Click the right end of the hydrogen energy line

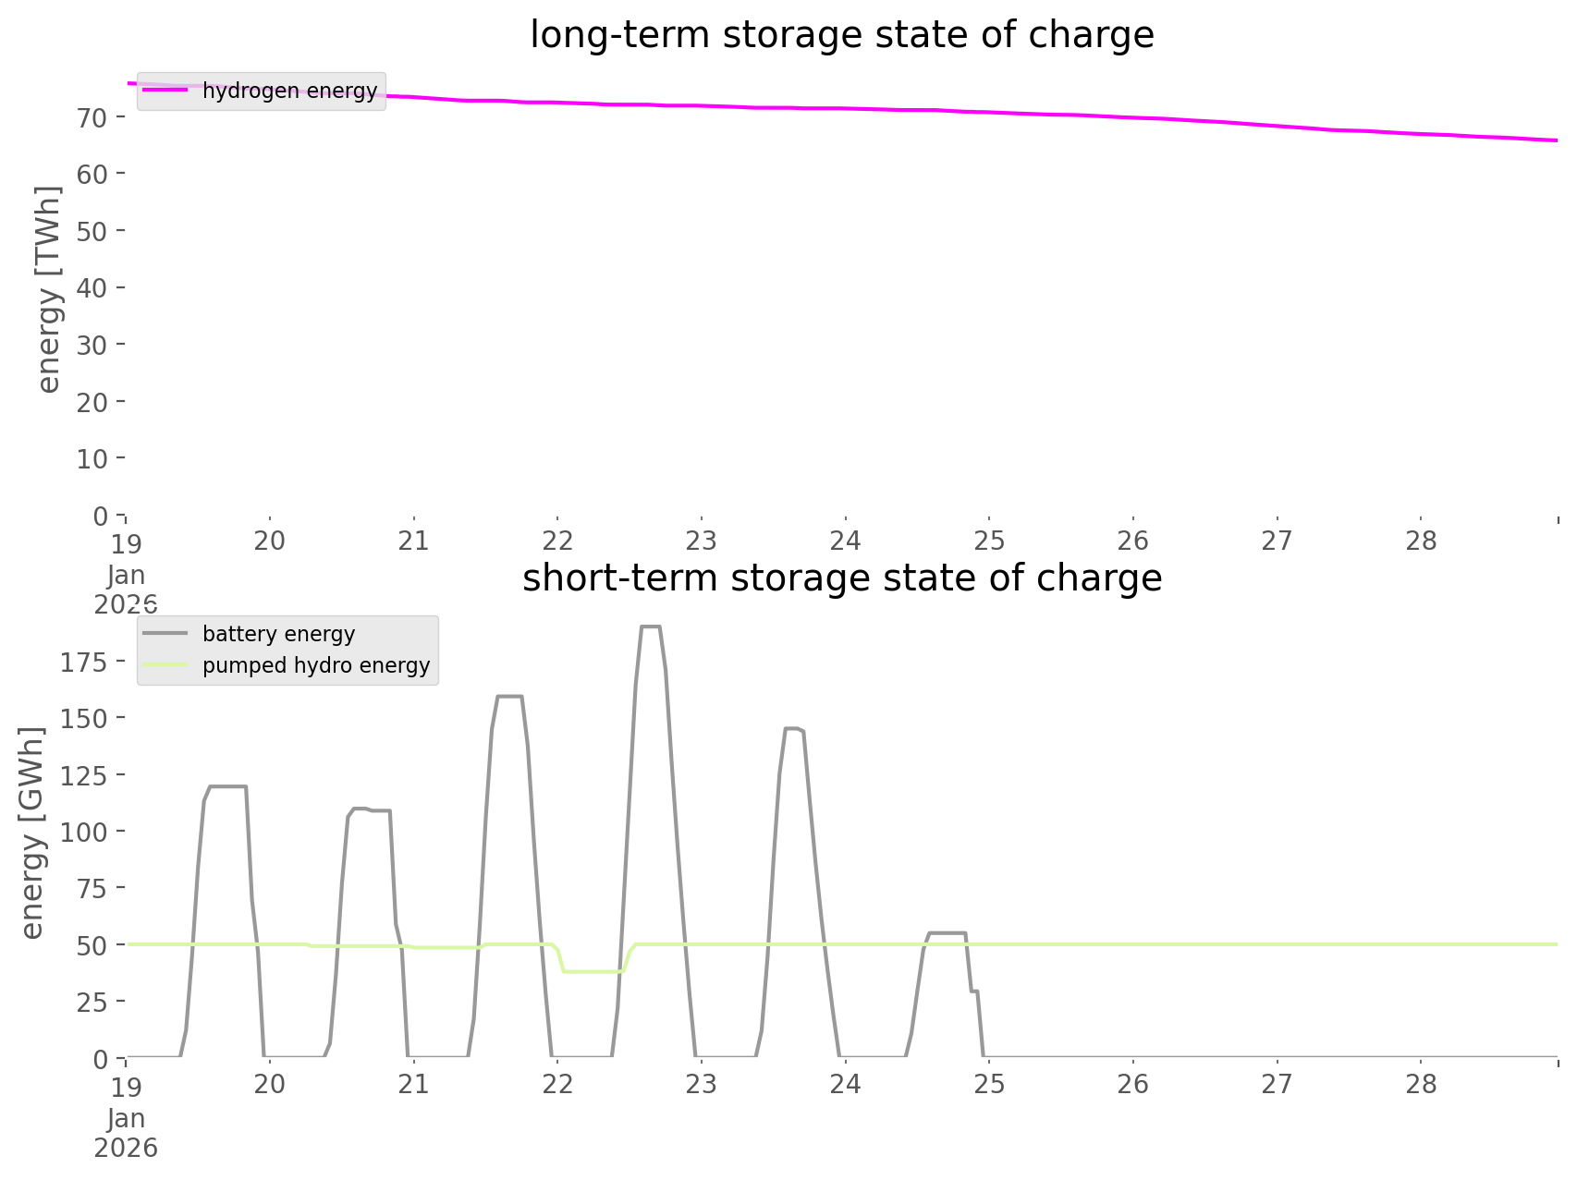click(1555, 140)
